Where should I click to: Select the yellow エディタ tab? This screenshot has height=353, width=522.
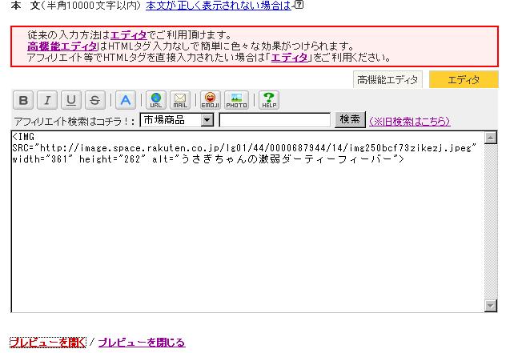[464, 80]
